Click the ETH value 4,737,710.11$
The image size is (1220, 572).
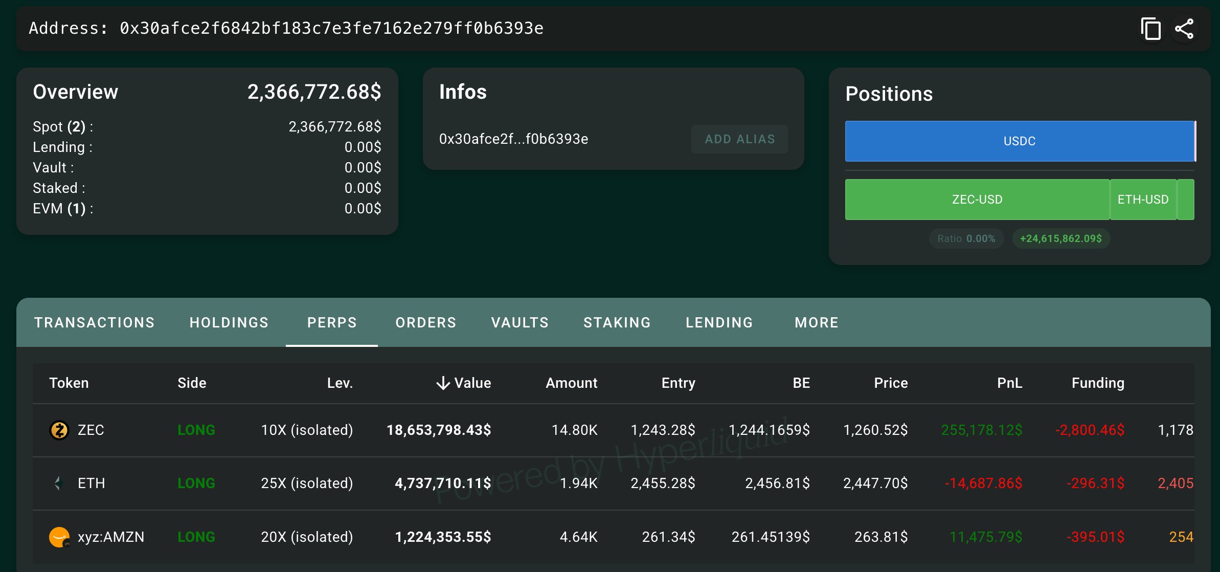click(443, 483)
